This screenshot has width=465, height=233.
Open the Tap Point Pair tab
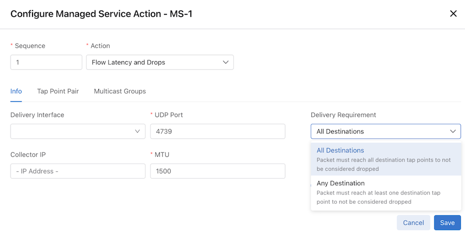[58, 91]
